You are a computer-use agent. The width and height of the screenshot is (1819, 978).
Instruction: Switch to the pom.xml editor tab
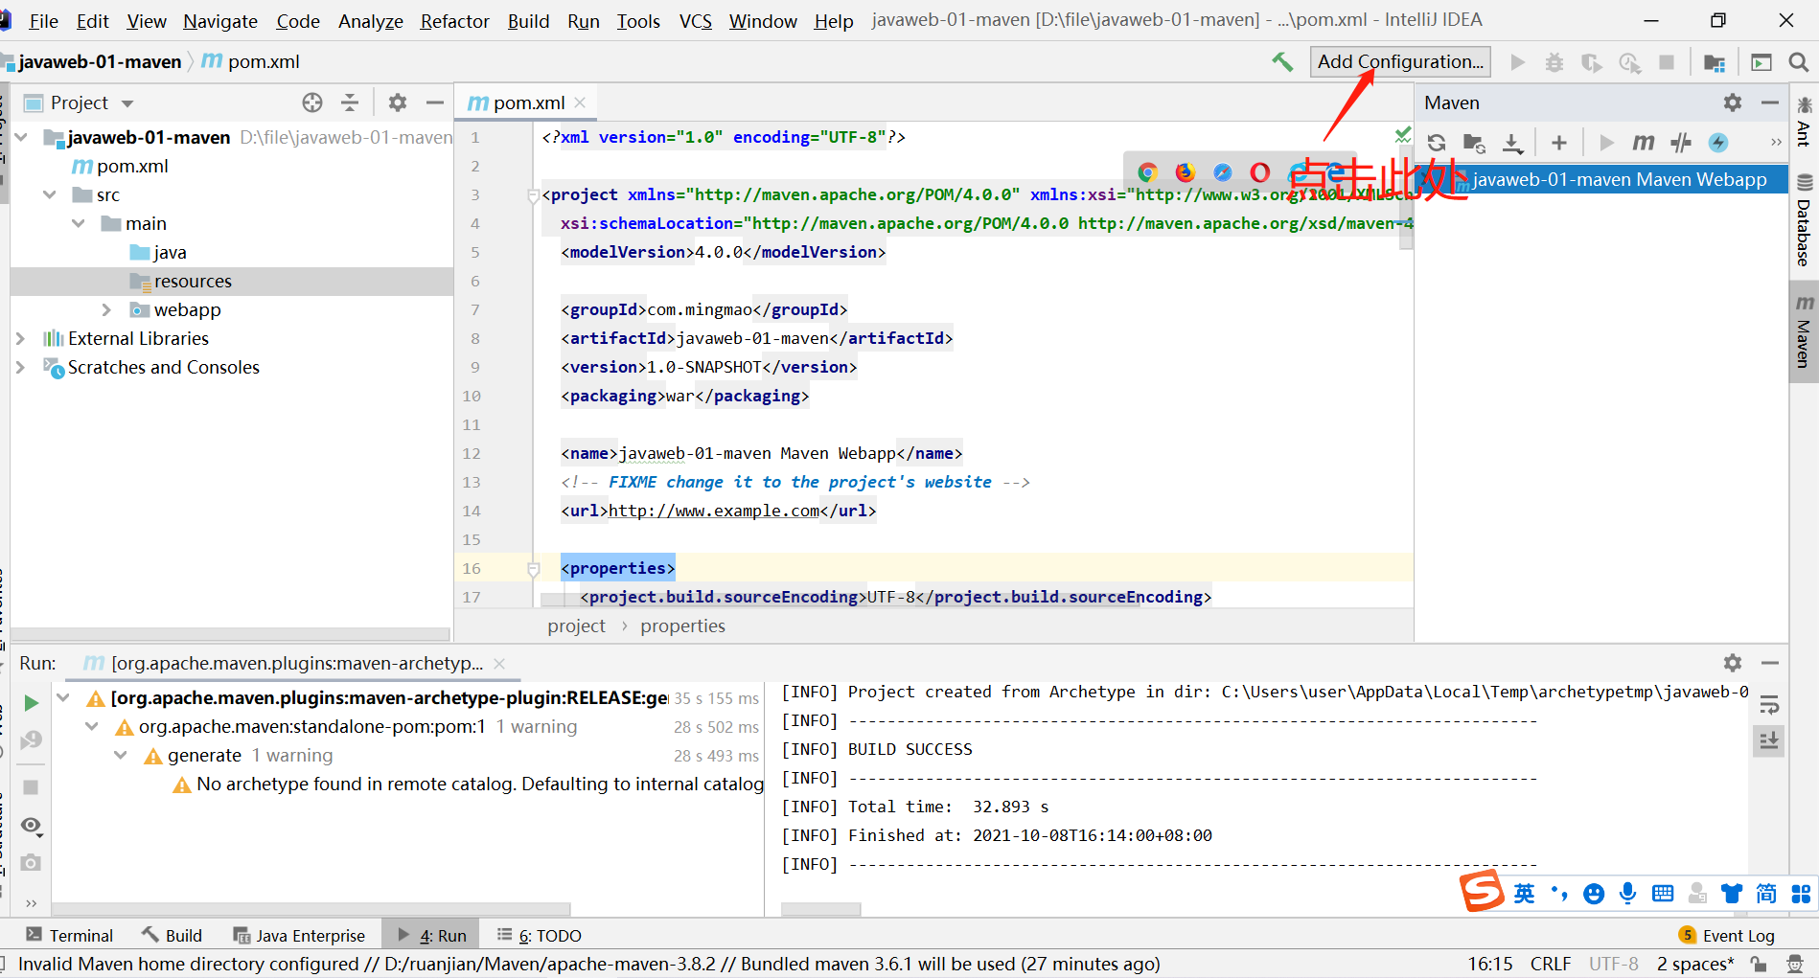click(528, 102)
